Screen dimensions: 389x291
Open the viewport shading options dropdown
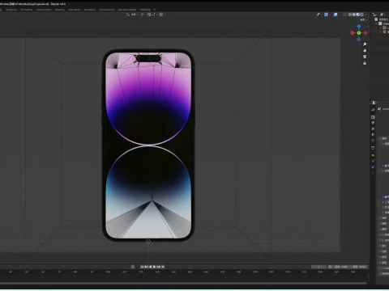pos(365,15)
